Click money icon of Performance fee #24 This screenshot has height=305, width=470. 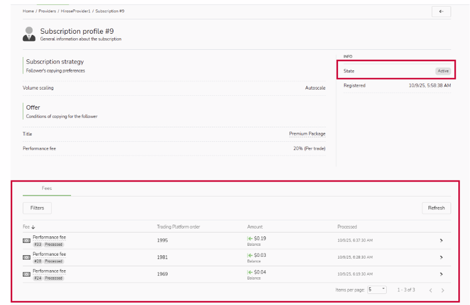pos(26,274)
